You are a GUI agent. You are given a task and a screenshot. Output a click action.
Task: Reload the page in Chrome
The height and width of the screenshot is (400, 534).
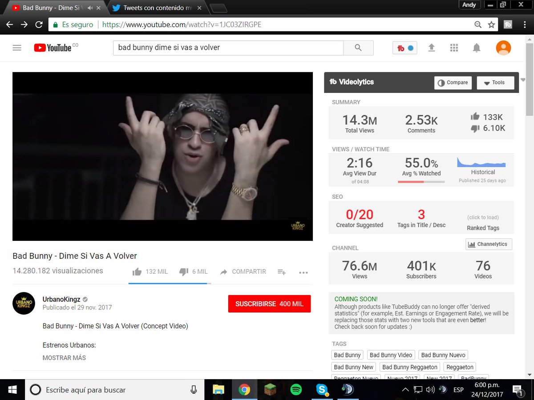(39, 24)
